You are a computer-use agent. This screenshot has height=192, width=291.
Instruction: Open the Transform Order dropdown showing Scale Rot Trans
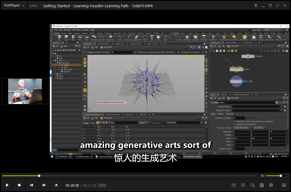click(241, 128)
